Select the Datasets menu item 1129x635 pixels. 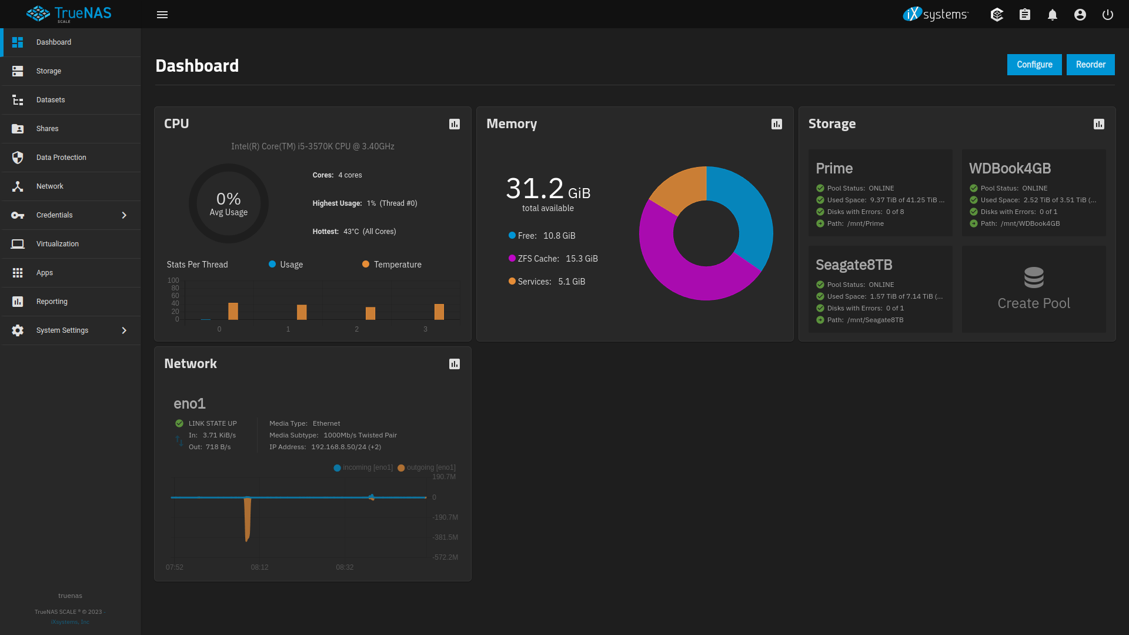(49, 99)
